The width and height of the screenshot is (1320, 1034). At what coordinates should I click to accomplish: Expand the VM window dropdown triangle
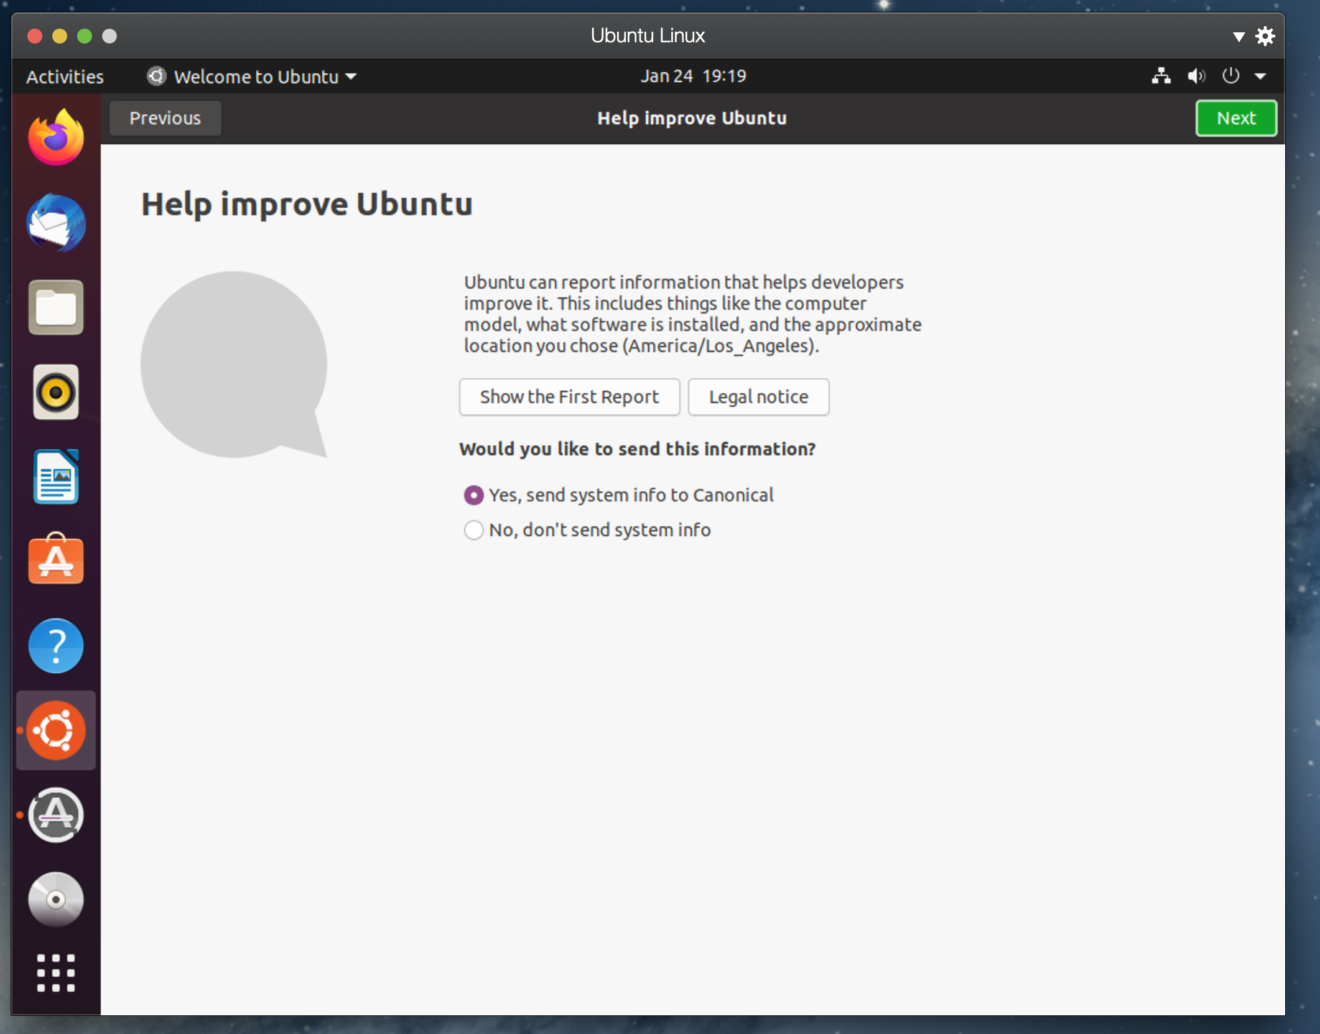point(1239,37)
